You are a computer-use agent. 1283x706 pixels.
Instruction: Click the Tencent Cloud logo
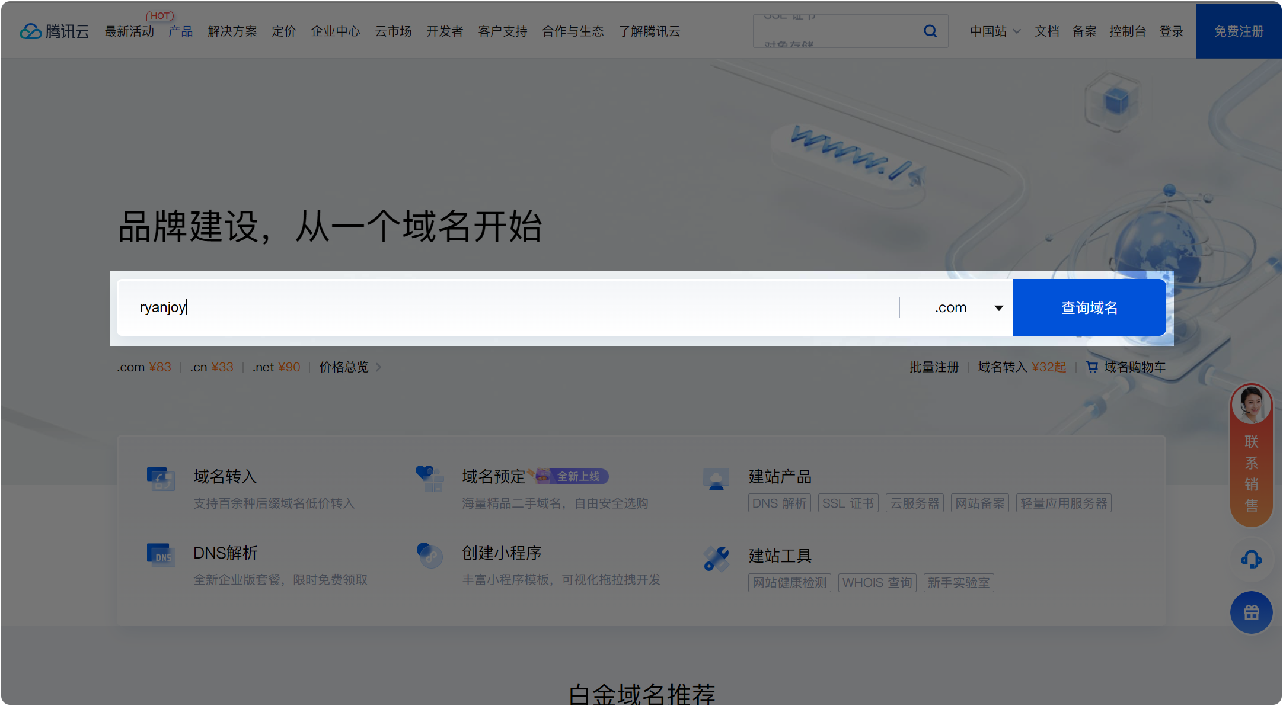click(54, 30)
